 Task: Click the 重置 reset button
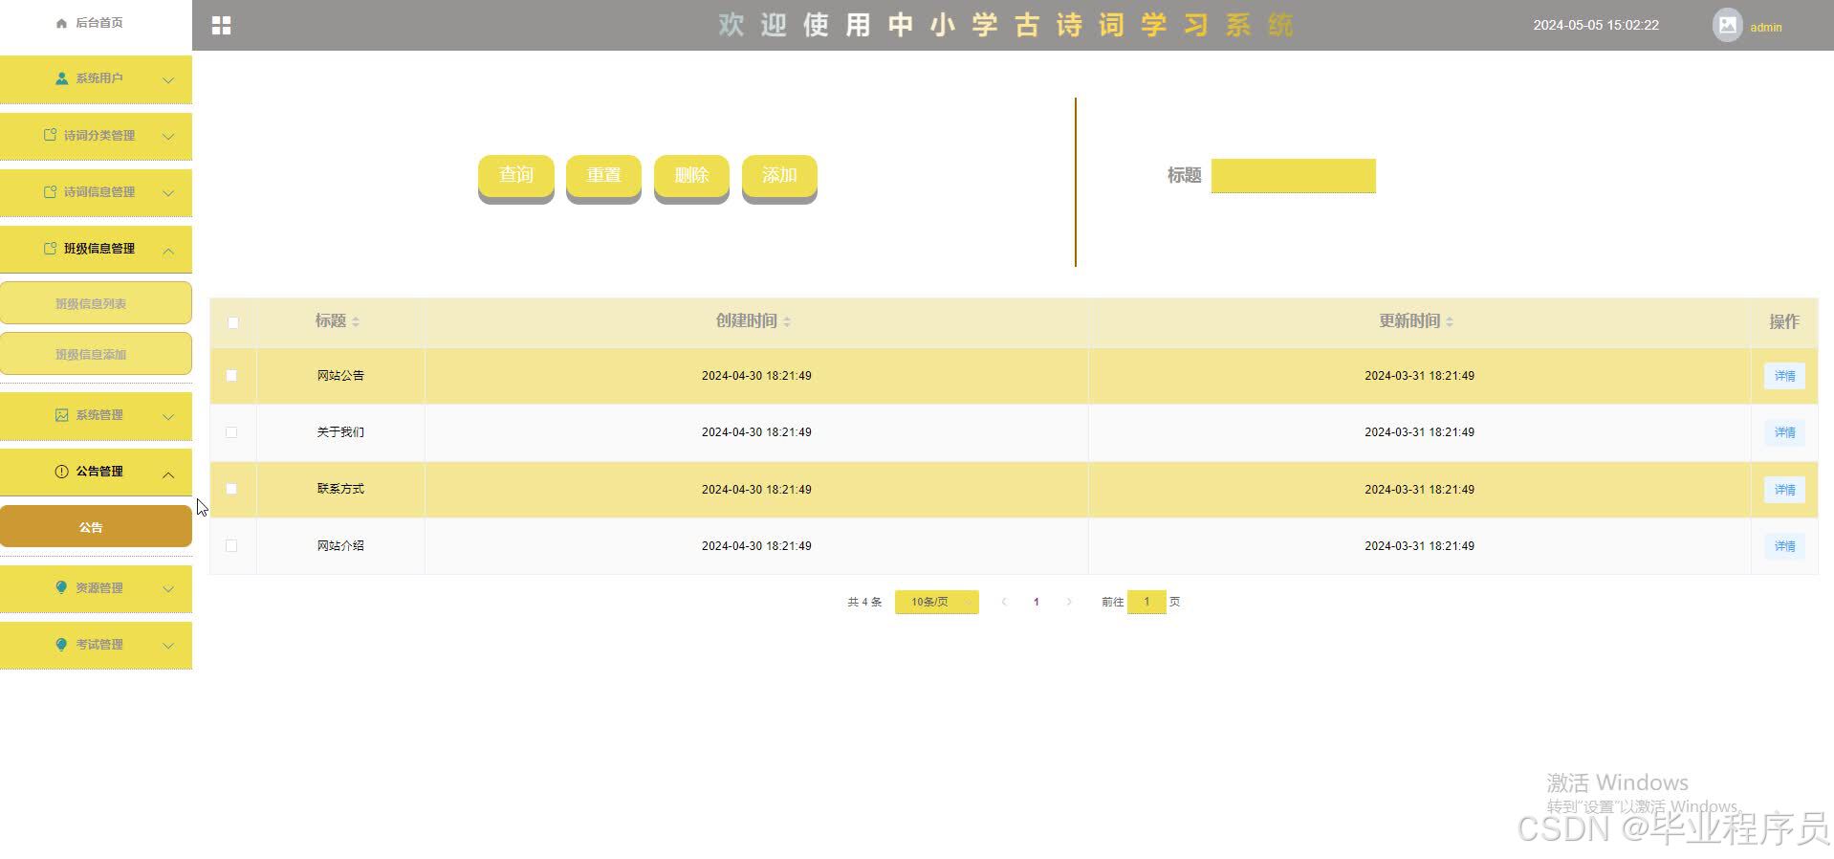(603, 177)
